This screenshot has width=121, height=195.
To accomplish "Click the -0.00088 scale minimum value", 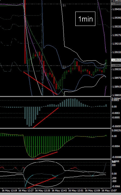I will (x=116, y=157).
